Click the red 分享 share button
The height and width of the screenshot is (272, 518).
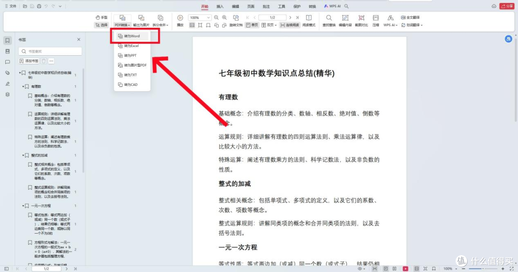click(x=507, y=6)
